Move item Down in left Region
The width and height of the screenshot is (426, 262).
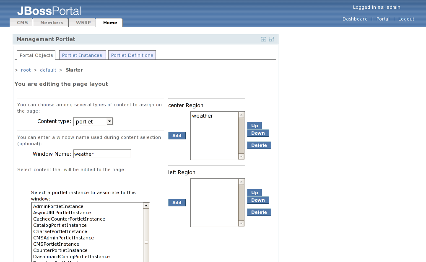tap(258, 200)
